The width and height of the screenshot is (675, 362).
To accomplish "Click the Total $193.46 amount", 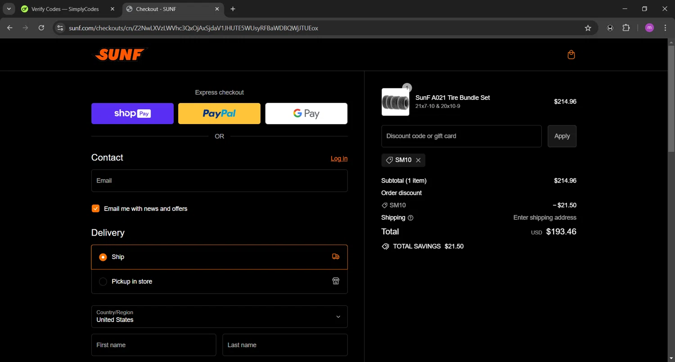I will pyautogui.click(x=561, y=232).
